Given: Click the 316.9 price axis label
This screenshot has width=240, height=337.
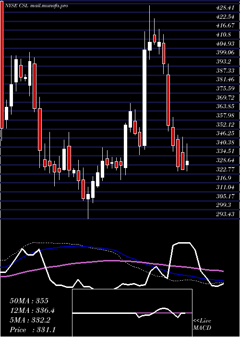Looking at the screenshot, I should coord(223,178).
